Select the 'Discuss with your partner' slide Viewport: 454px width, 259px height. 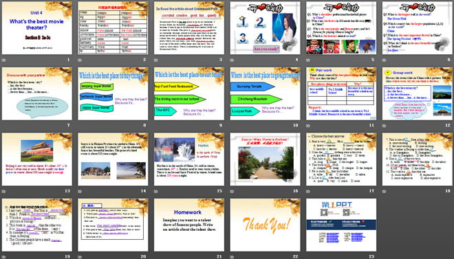click(37, 93)
